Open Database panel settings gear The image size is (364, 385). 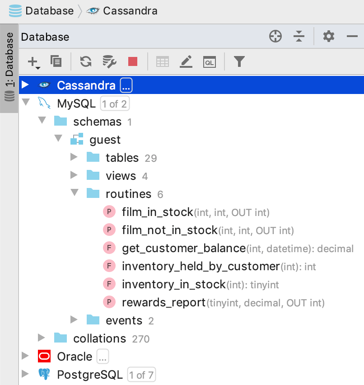coord(329,36)
